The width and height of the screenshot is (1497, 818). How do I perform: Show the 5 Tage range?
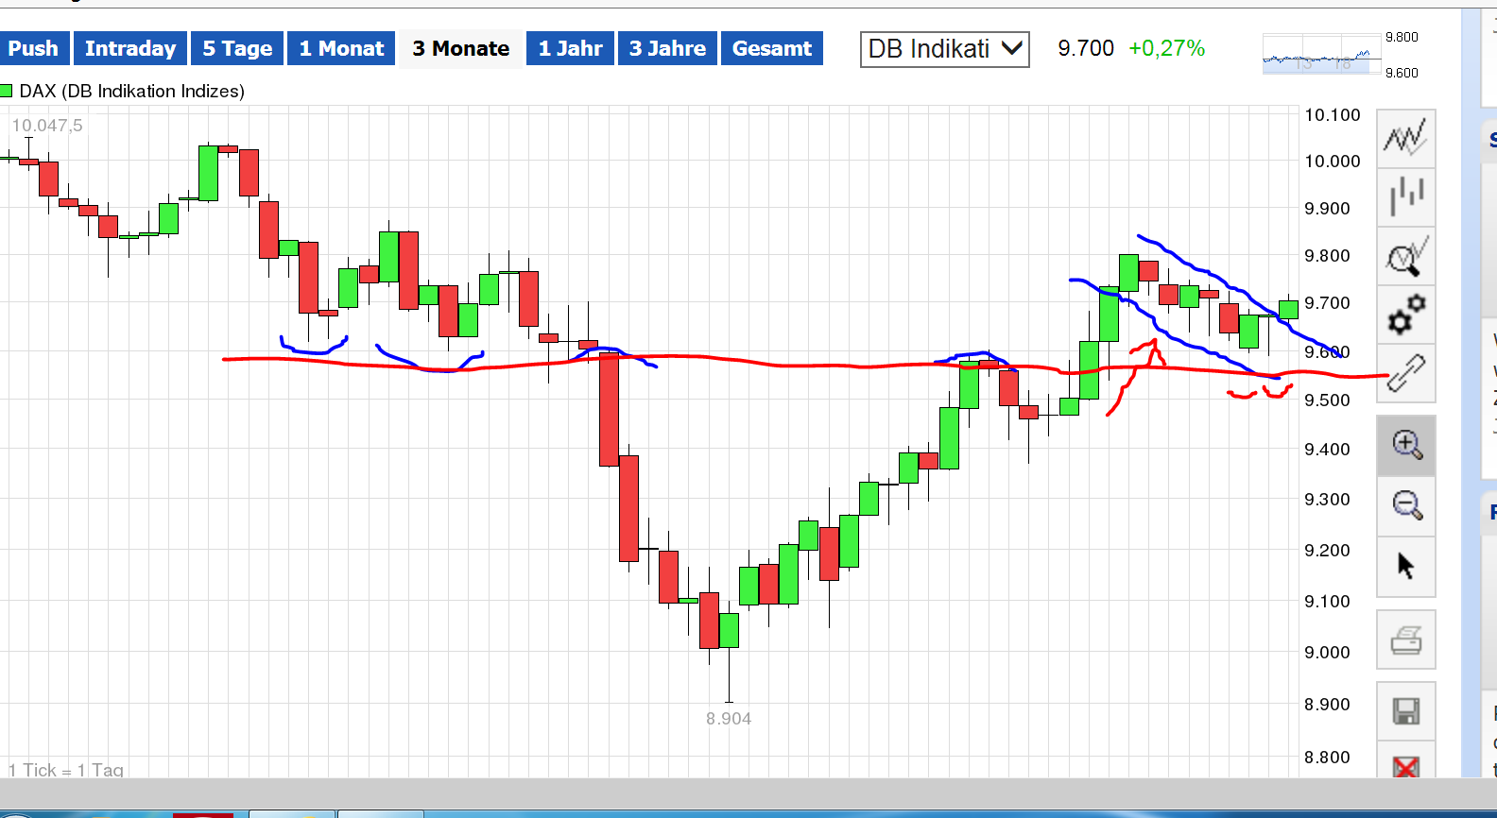[237, 48]
